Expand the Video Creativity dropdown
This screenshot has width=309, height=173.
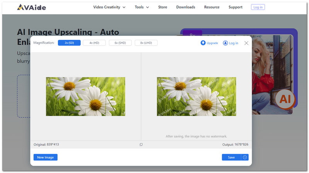(109, 7)
